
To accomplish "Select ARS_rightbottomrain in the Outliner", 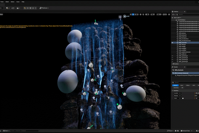I will click(185, 52).
